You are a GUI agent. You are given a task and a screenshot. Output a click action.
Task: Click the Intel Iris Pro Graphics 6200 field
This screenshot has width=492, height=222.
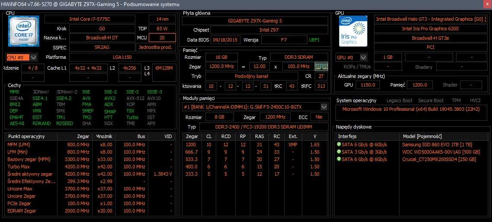[x=430, y=29]
